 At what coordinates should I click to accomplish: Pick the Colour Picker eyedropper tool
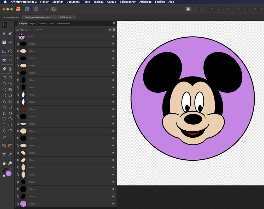tap(10, 154)
